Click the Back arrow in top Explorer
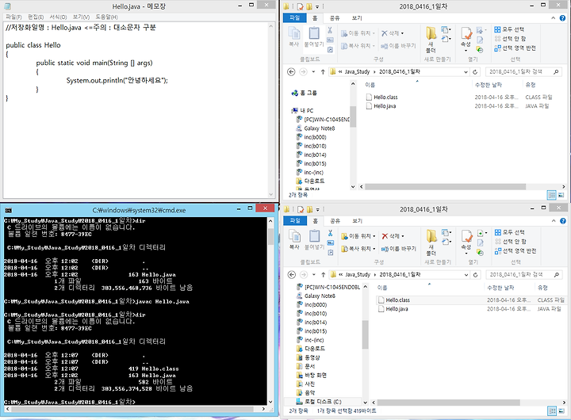Screen dimensions: 571x420 click(291, 71)
